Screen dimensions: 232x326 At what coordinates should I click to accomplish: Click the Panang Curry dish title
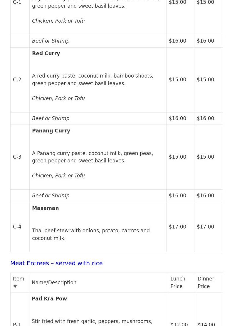(x=51, y=131)
